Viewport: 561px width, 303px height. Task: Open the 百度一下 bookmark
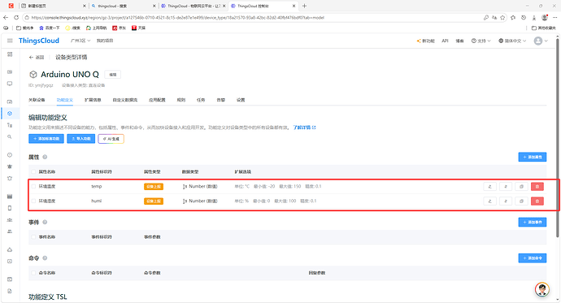point(50,28)
